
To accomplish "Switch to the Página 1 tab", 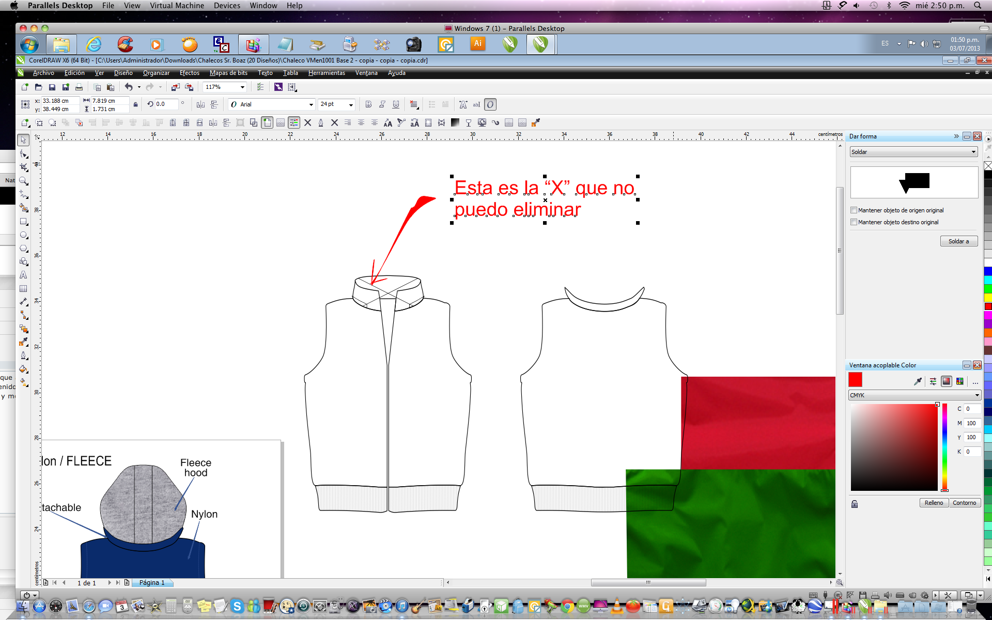I will coord(152,583).
